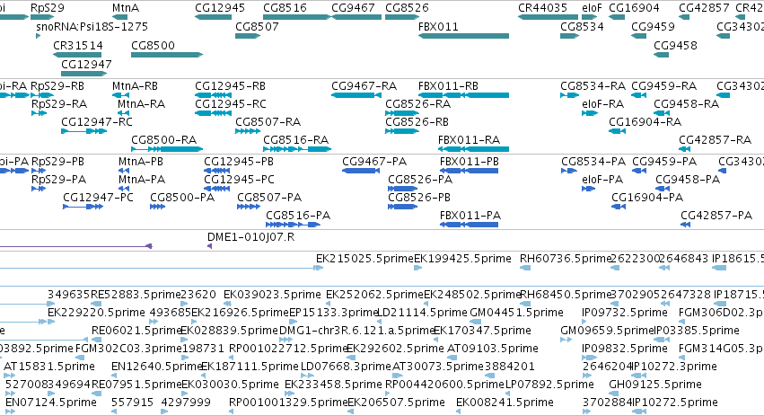Click the CG8526-PA protein label
Viewport: 764px width, 416px height.
[420, 180]
